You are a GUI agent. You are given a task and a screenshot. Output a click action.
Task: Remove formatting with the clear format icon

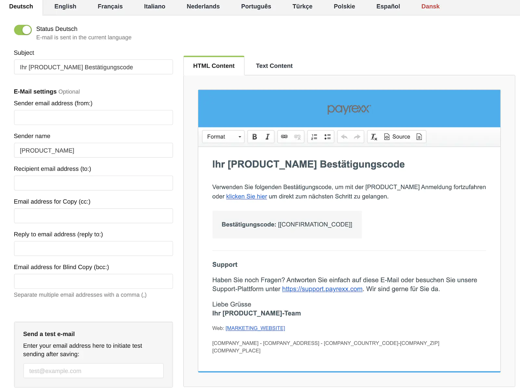pos(374,137)
